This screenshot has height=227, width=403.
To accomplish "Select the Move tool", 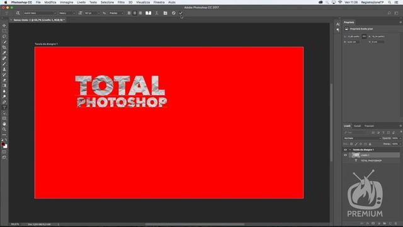I will pos(4,25).
